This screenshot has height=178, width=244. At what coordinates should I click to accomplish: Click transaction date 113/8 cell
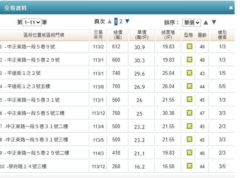(x=98, y=87)
